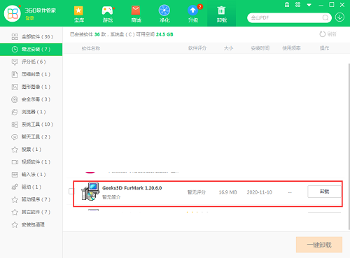Select 最近安装 (7) category
Viewport: 350px width, 258px height.
click(31, 49)
